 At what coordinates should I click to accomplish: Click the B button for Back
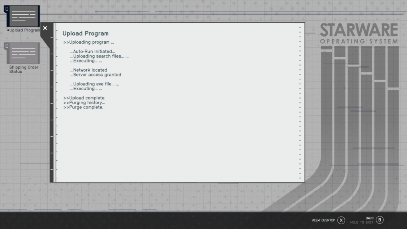point(380,220)
